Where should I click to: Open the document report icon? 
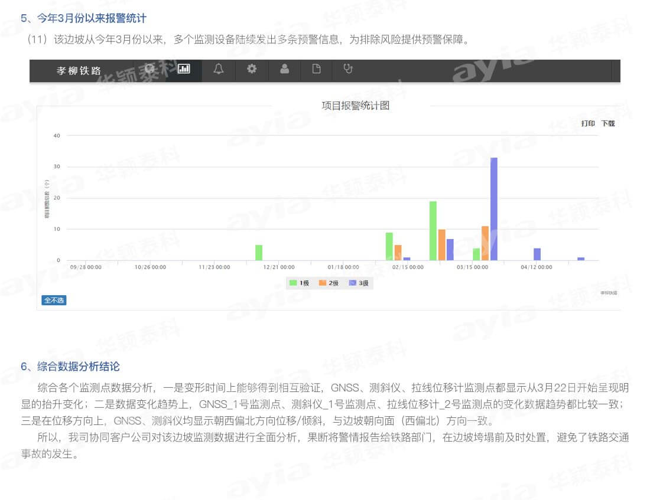pos(317,69)
